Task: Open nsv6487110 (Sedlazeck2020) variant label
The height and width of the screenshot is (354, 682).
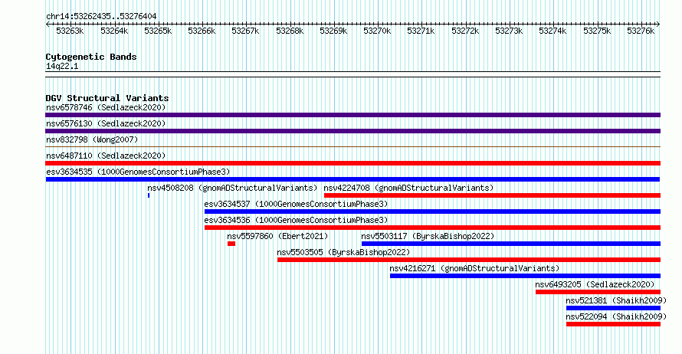Action: coord(106,156)
